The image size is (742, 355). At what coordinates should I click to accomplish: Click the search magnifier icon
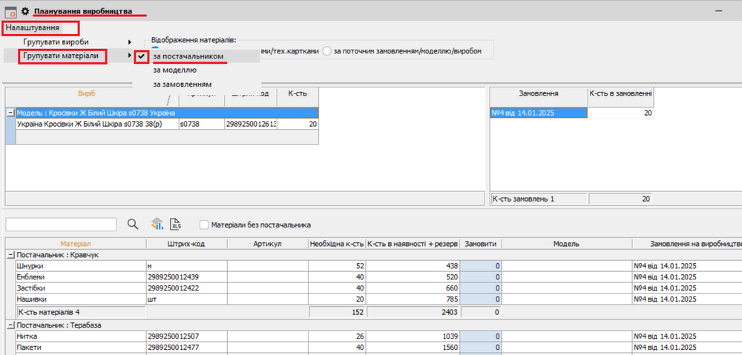point(134,225)
